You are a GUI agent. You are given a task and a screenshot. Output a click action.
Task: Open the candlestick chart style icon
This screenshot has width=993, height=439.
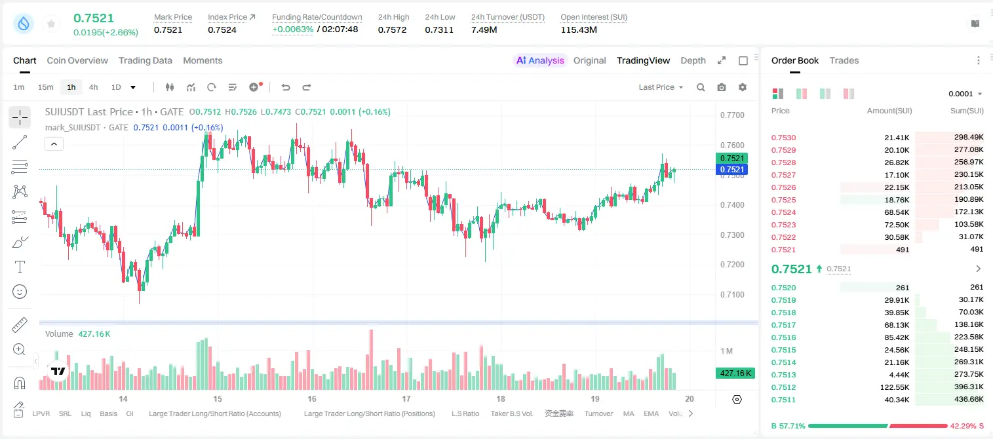(x=170, y=87)
